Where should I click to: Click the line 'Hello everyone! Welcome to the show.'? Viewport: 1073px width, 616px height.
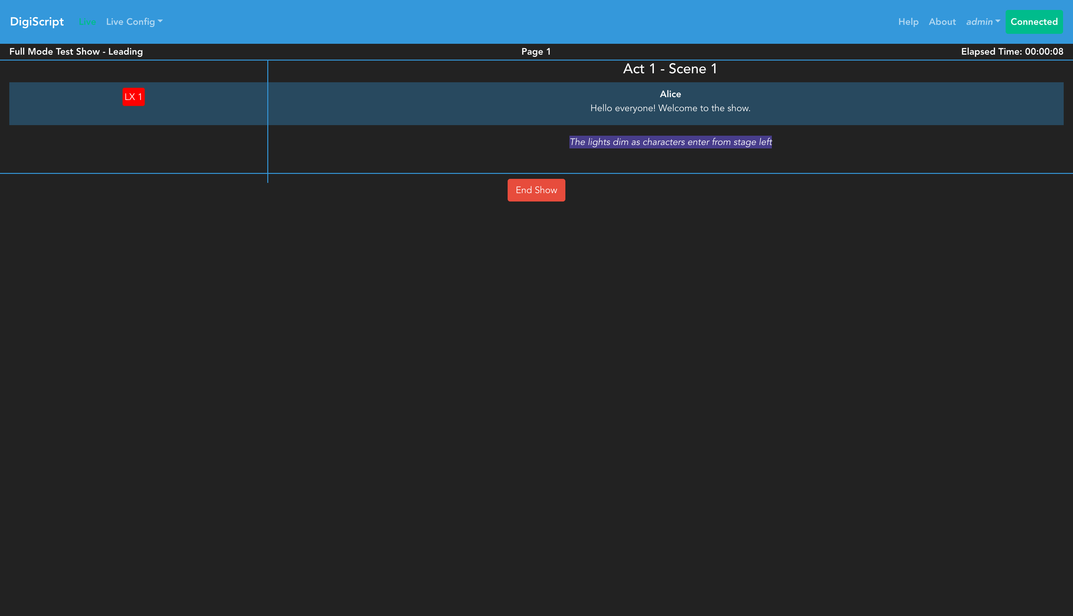[x=670, y=108]
